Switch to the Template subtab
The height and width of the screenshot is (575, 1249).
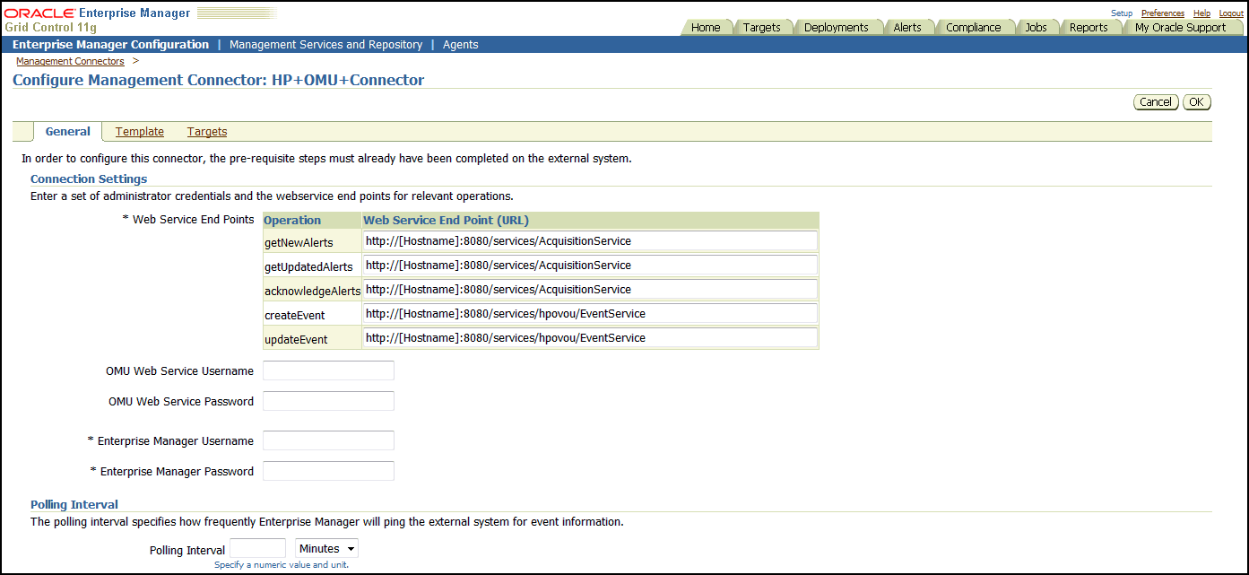coord(140,132)
